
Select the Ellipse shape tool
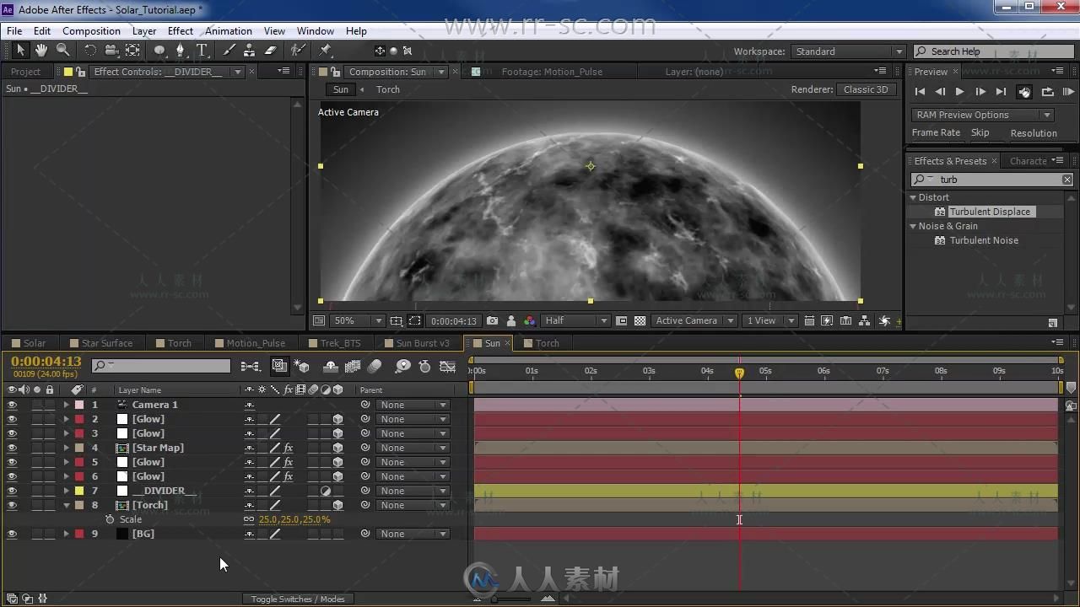(x=159, y=51)
